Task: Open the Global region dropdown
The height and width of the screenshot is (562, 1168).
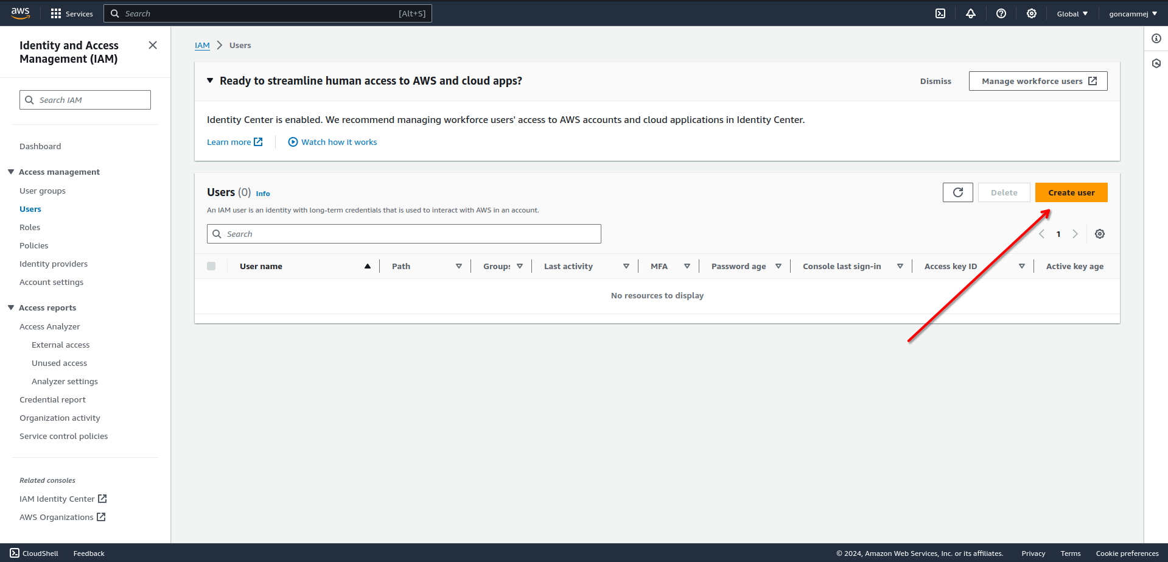Action: (1072, 13)
